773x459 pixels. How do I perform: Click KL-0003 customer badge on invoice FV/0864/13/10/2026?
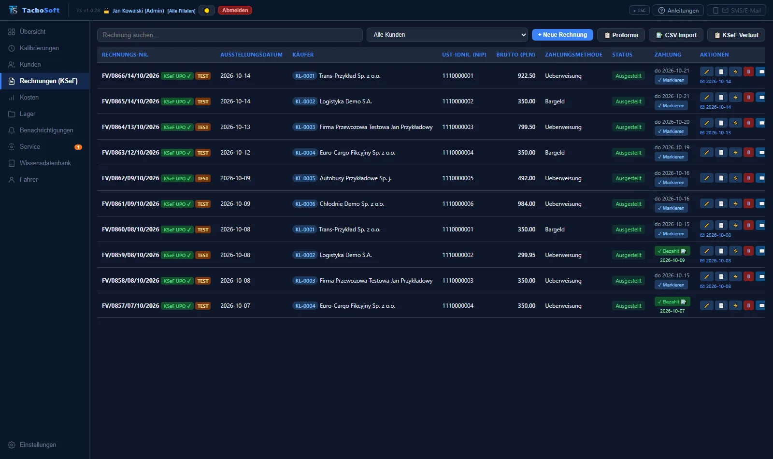(x=305, y=127)
